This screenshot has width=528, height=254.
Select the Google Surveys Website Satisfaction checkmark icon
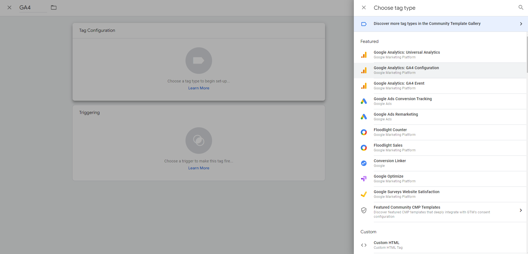pyautogui.click(x=364, y=194)
